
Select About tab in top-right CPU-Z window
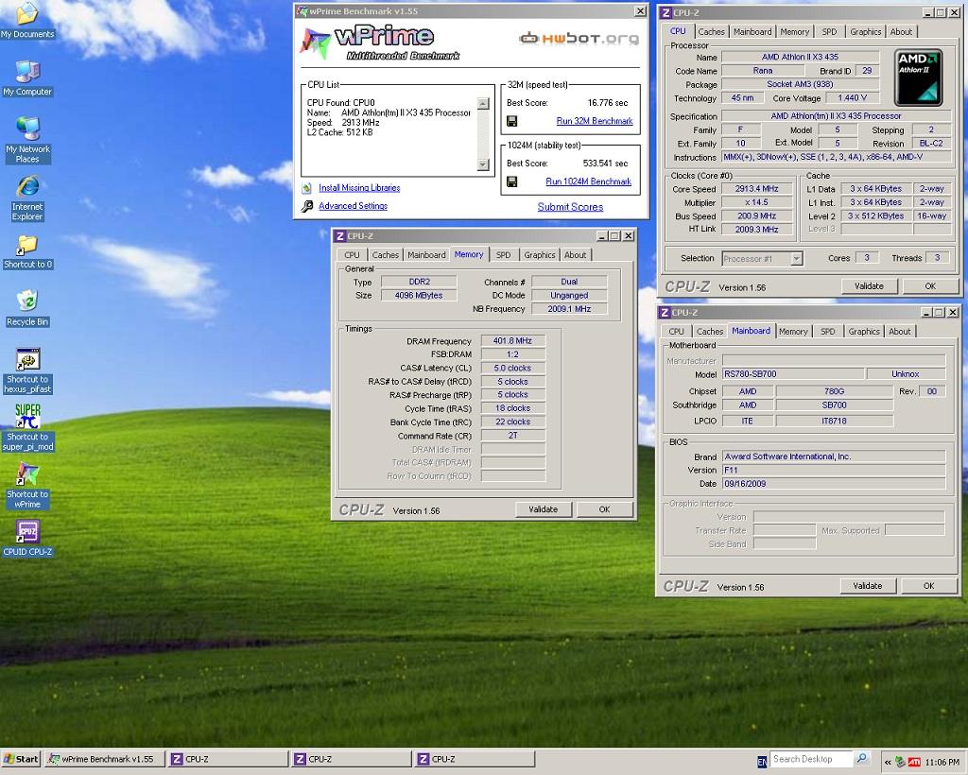[901, 31]
